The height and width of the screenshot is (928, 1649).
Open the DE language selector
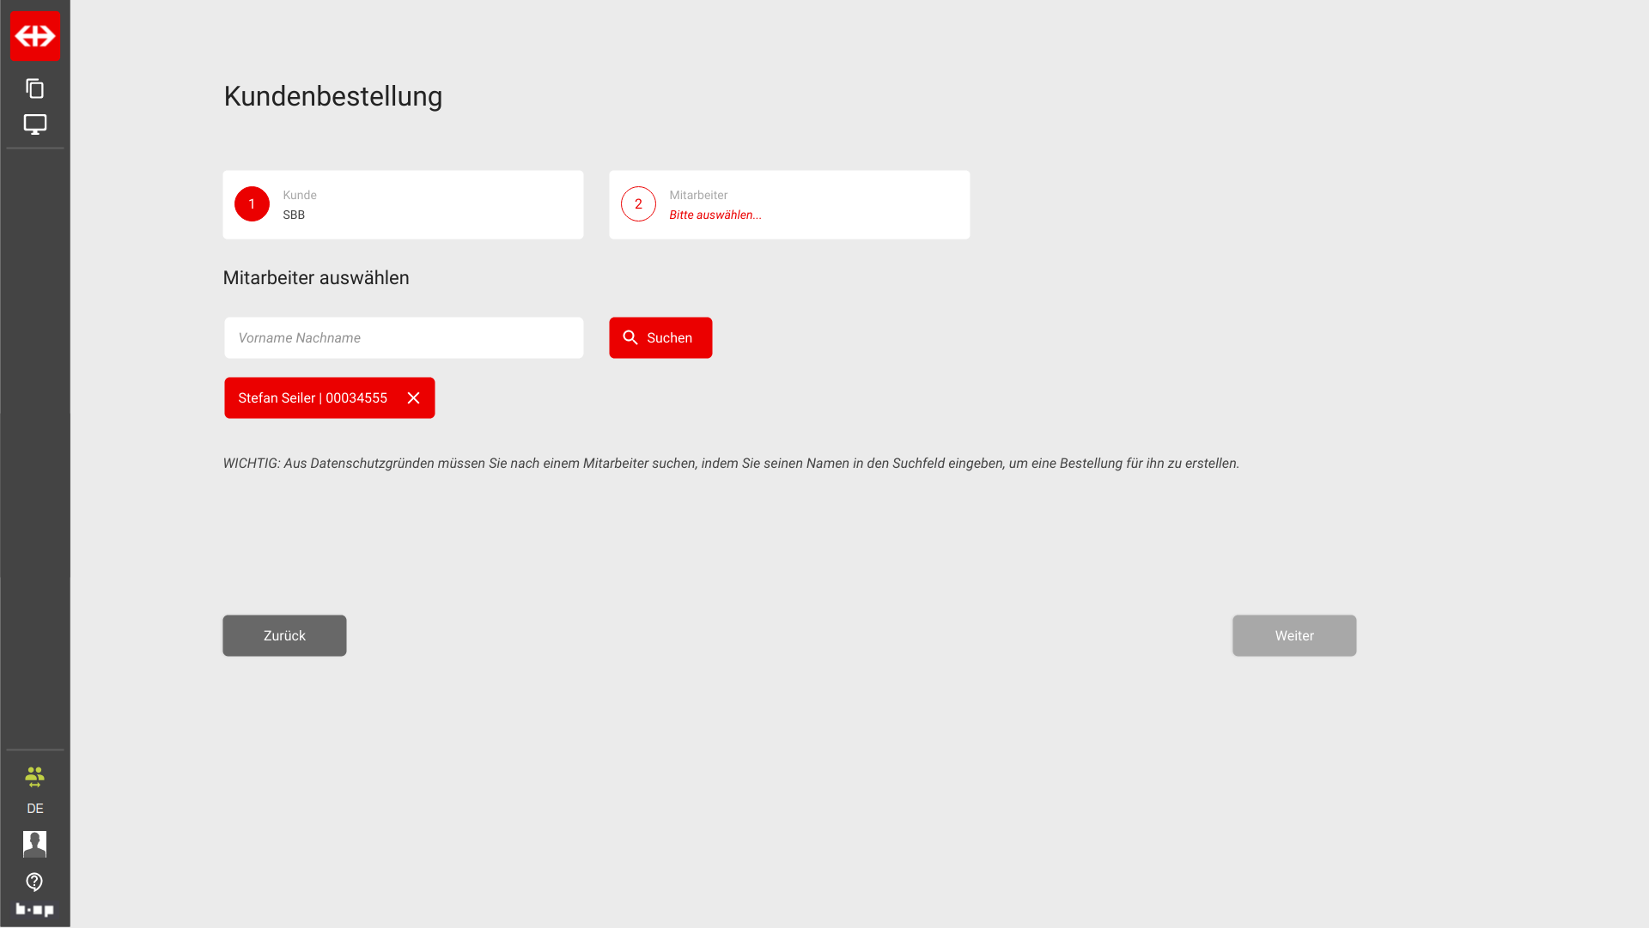tap(35, 809)
